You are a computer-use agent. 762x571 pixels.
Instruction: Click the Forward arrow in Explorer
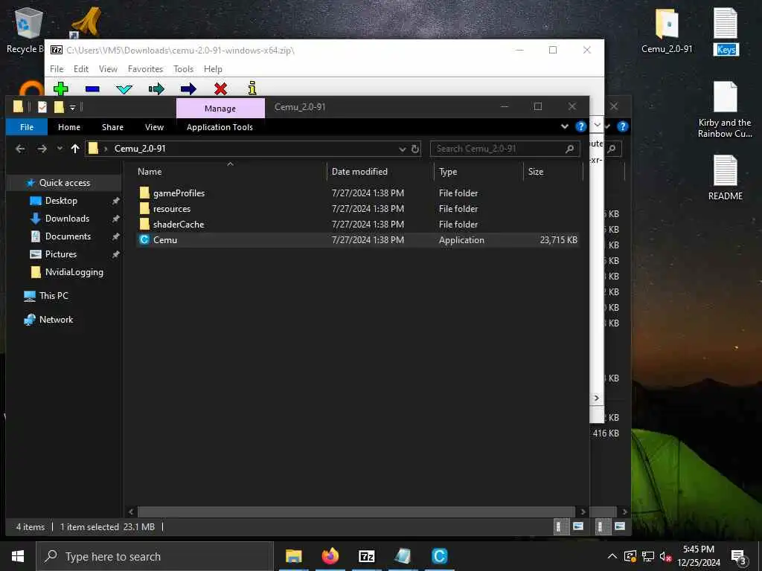point(42,149)
